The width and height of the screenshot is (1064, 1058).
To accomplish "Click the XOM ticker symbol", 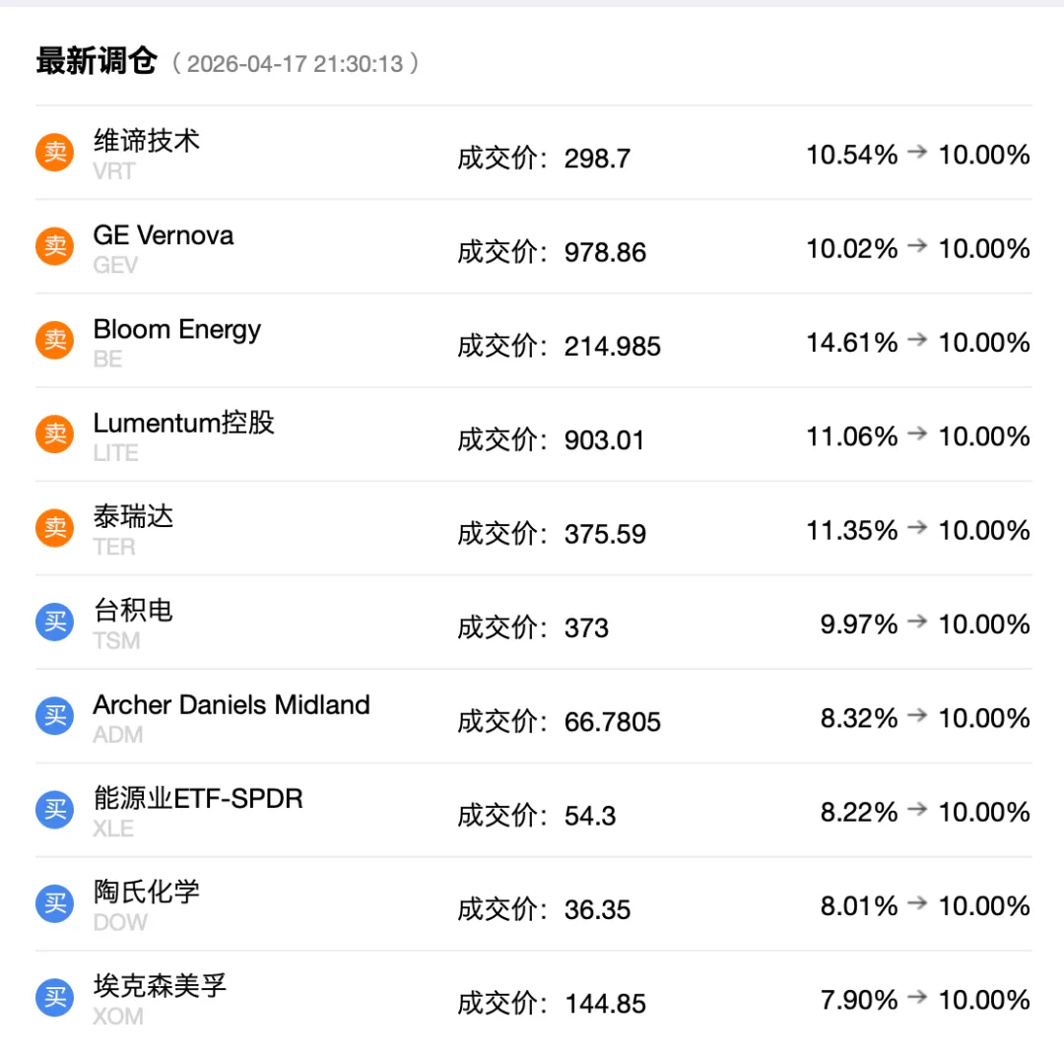I will (x=117, y=1017).
